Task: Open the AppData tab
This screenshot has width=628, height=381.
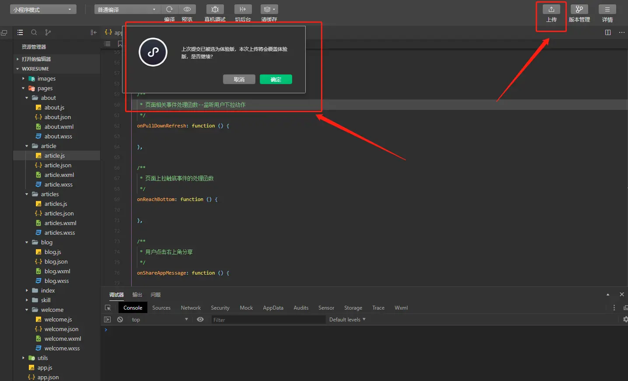Action: point(273,308)
